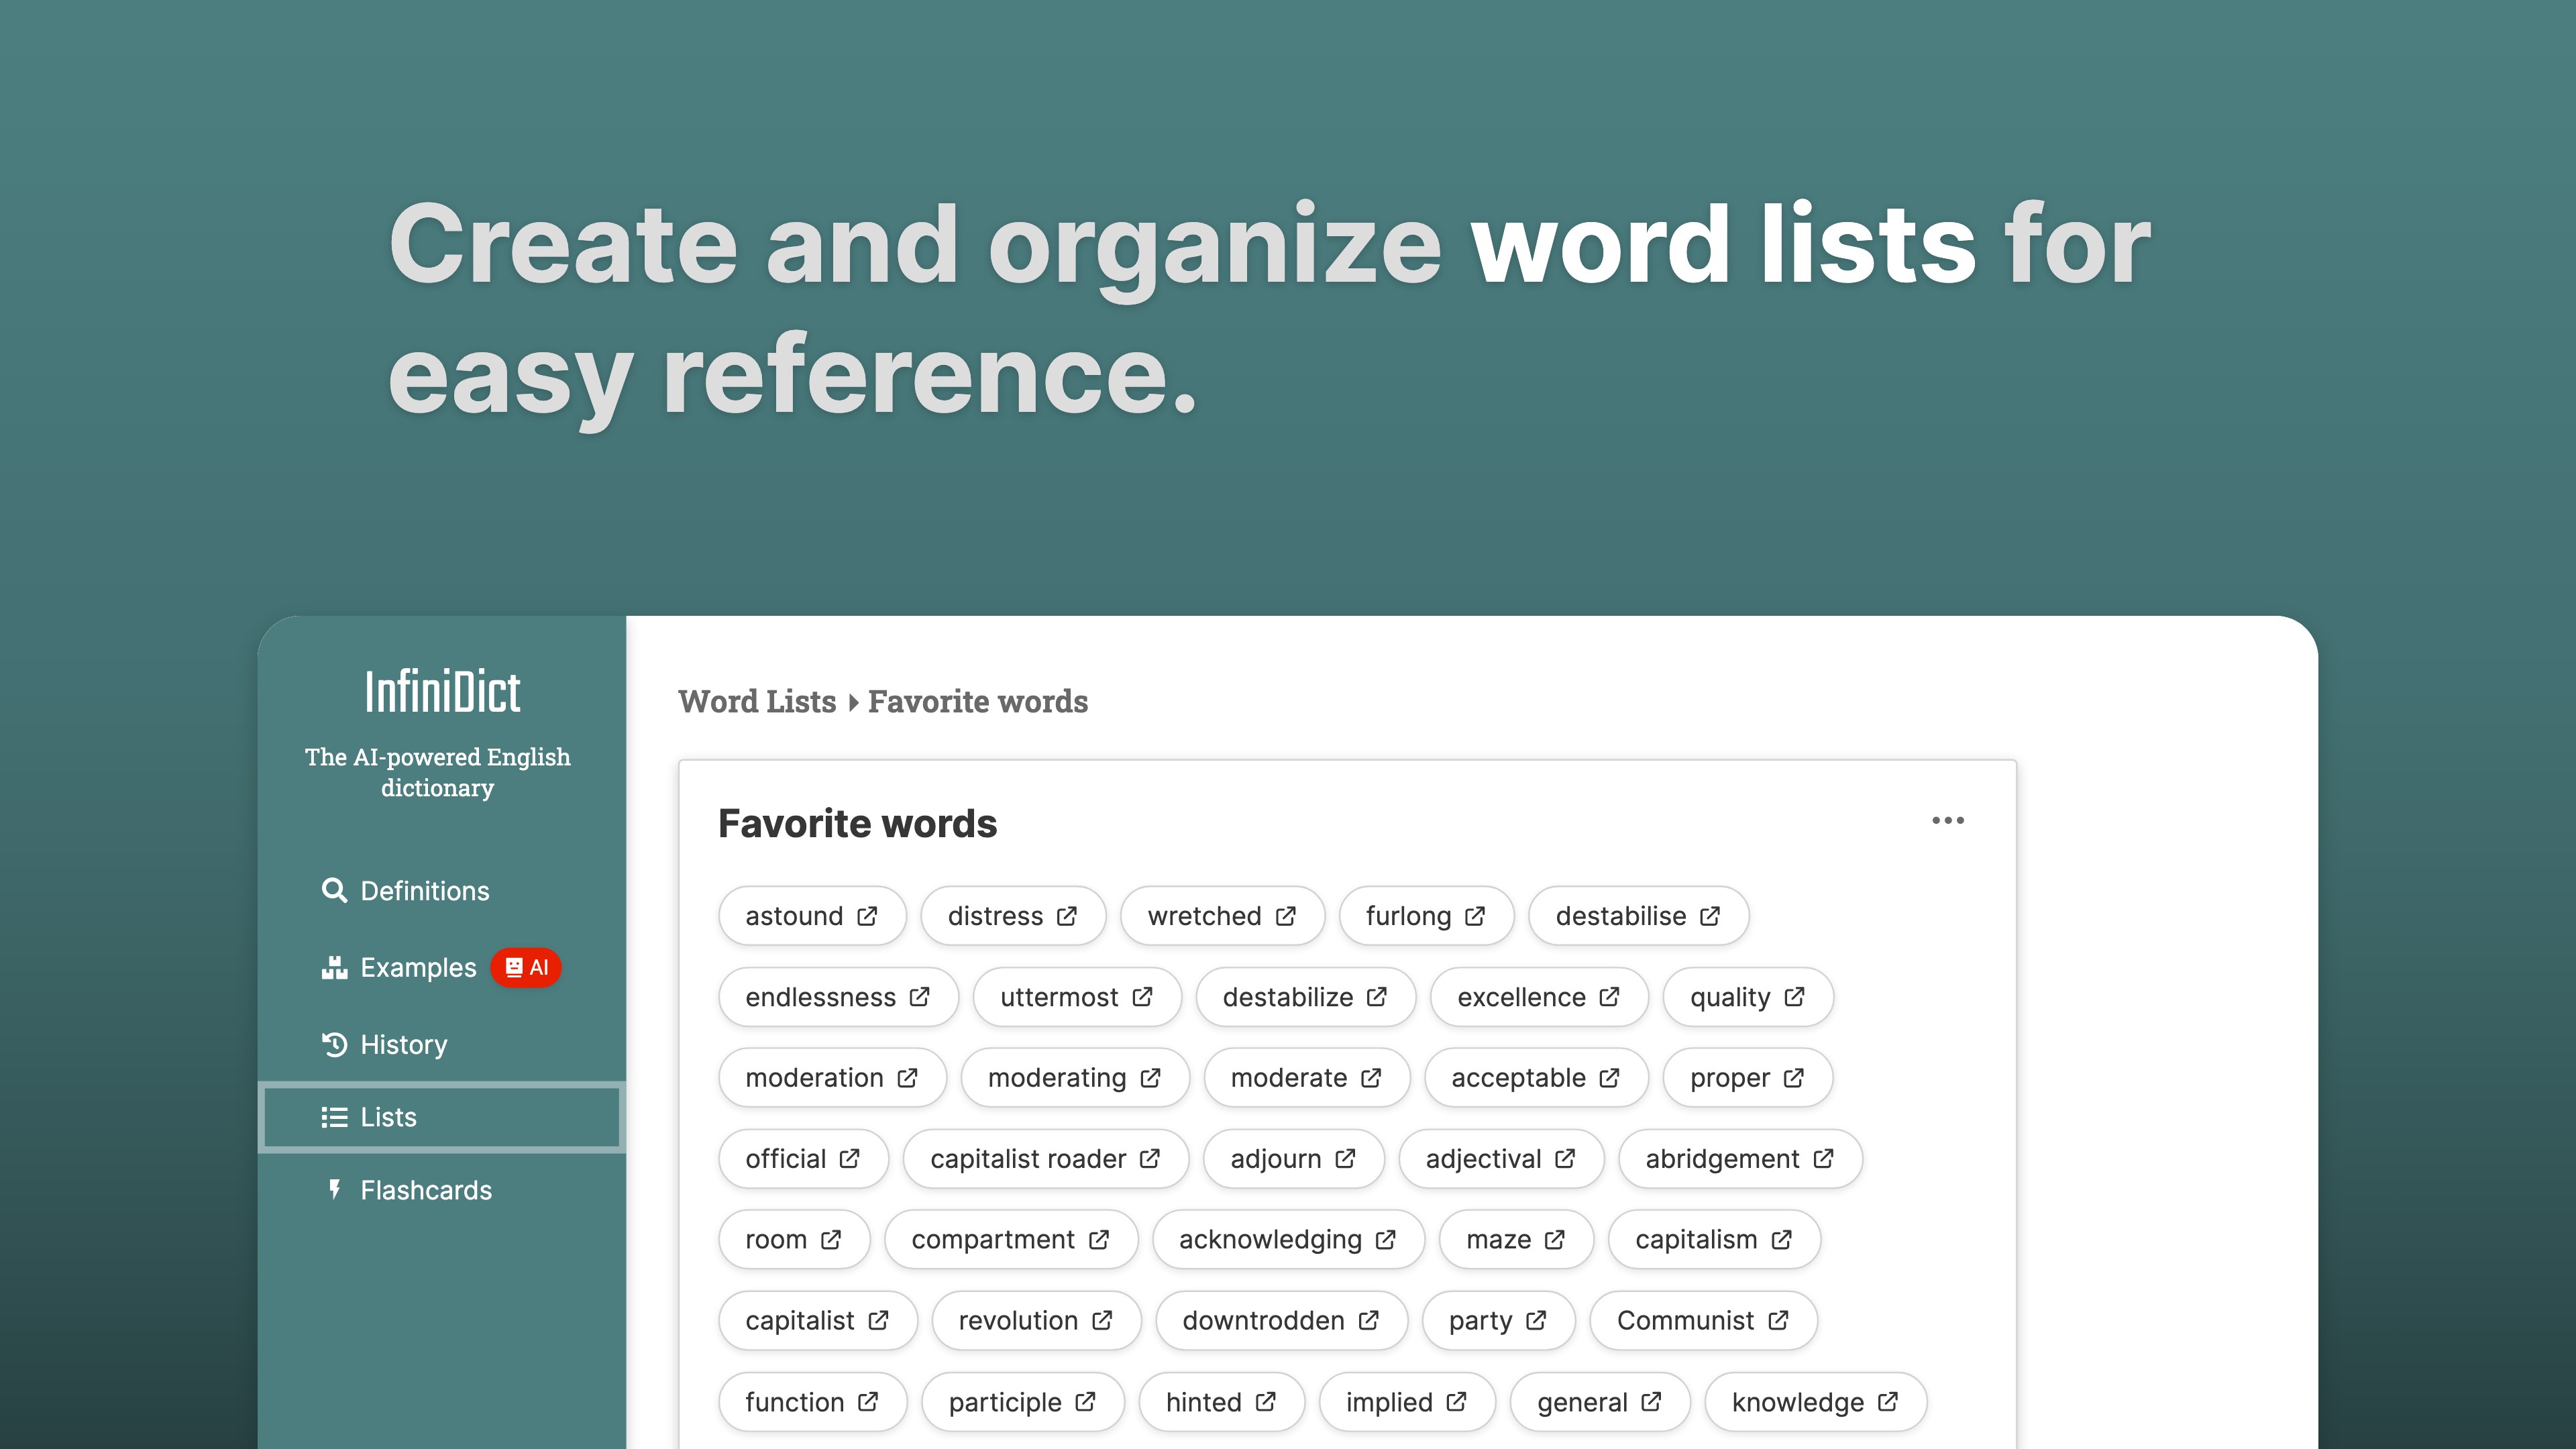Click the Definitions search magnifier icon
The width and height of the screenshot is (2576, 1449).
click(334, 890)
